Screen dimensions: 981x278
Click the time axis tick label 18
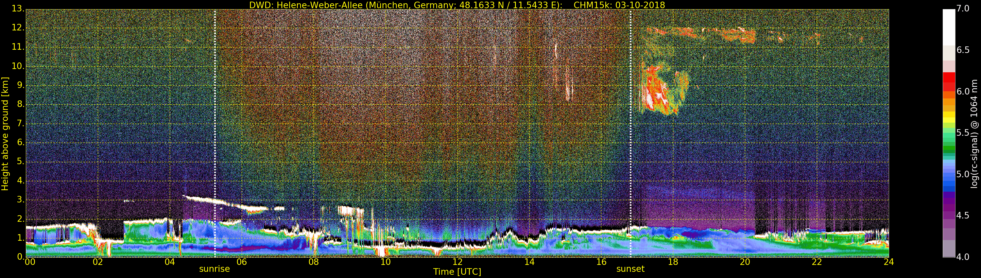(x=673, y=262)
